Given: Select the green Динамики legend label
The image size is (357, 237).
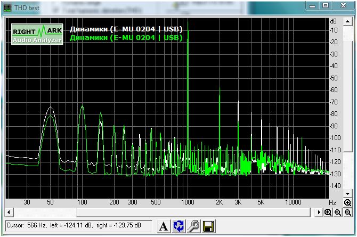Looking at the screenshot, I should coord(126,38).
